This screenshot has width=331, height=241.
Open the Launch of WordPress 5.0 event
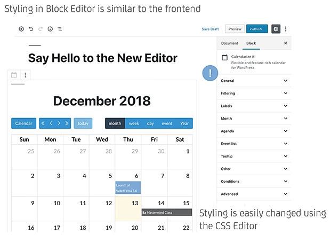[128, 188]
